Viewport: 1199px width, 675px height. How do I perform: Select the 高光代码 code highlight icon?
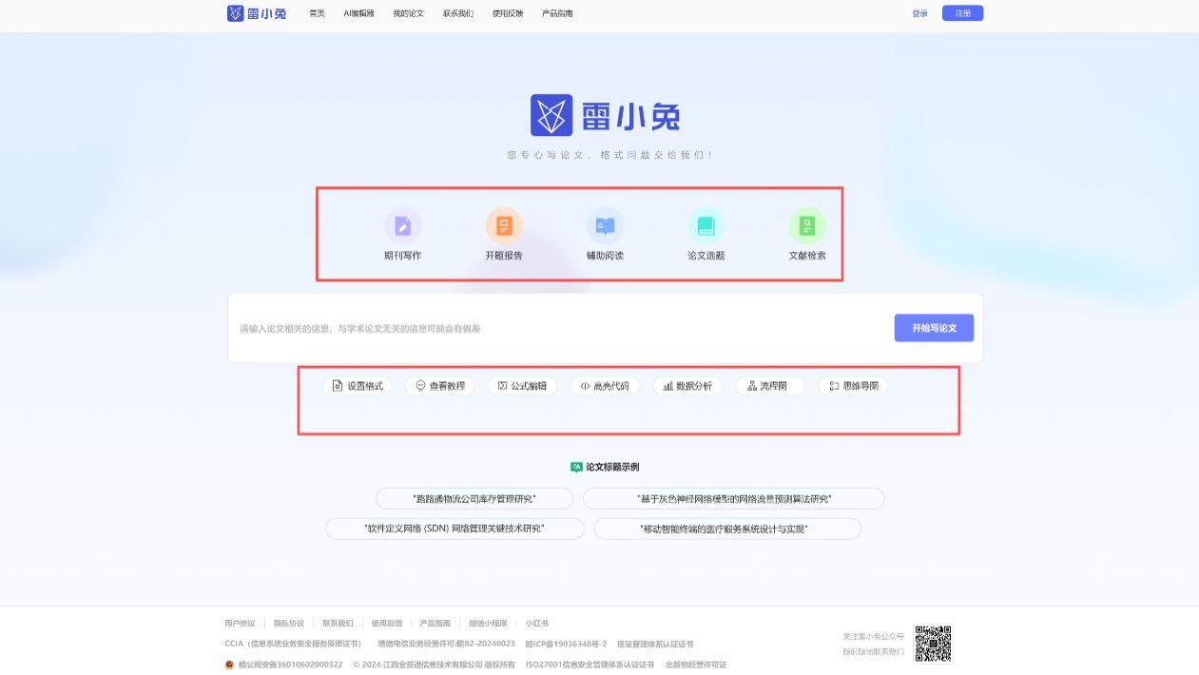coord(605,386)
